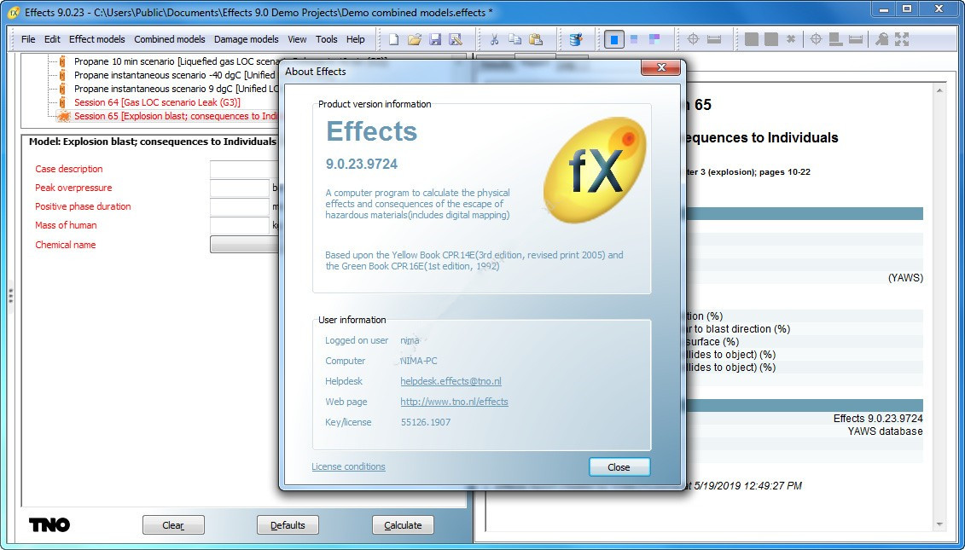Click the Clear button

173,525
